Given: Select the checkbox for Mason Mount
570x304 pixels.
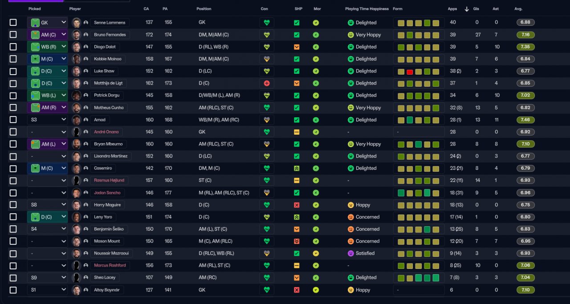Looking at the screenshot, I should pos(13,241).
